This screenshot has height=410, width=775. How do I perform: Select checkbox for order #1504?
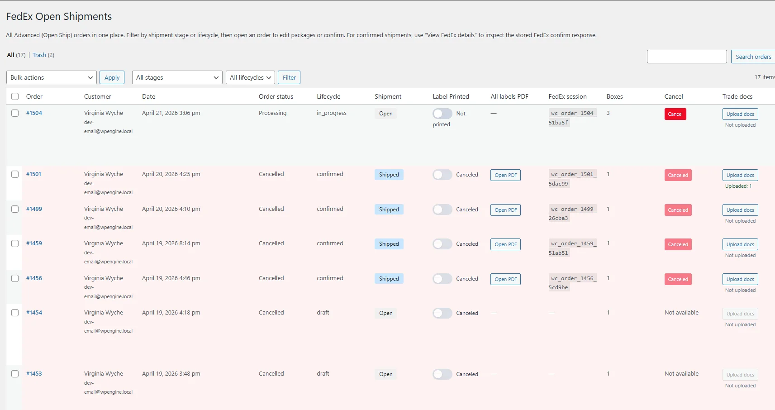click(x=15, y=113)
